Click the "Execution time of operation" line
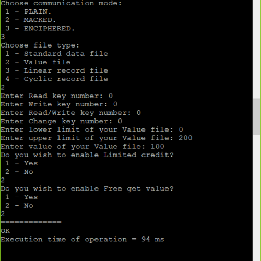The width and height of the screenshot is (261, 261). point(82,240)
